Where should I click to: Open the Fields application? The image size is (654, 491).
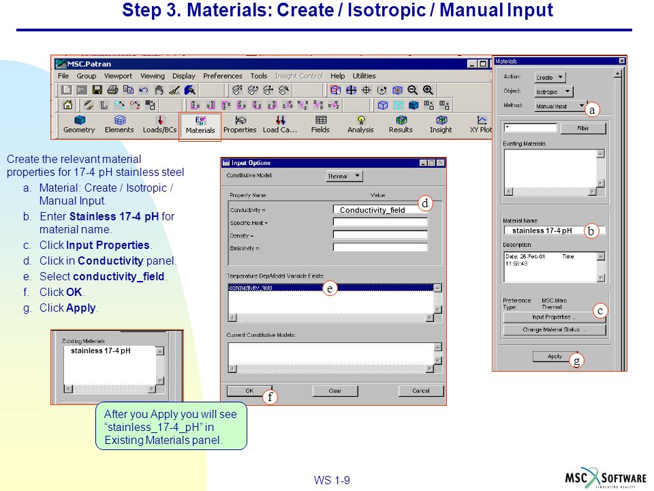tap(320, 124)
